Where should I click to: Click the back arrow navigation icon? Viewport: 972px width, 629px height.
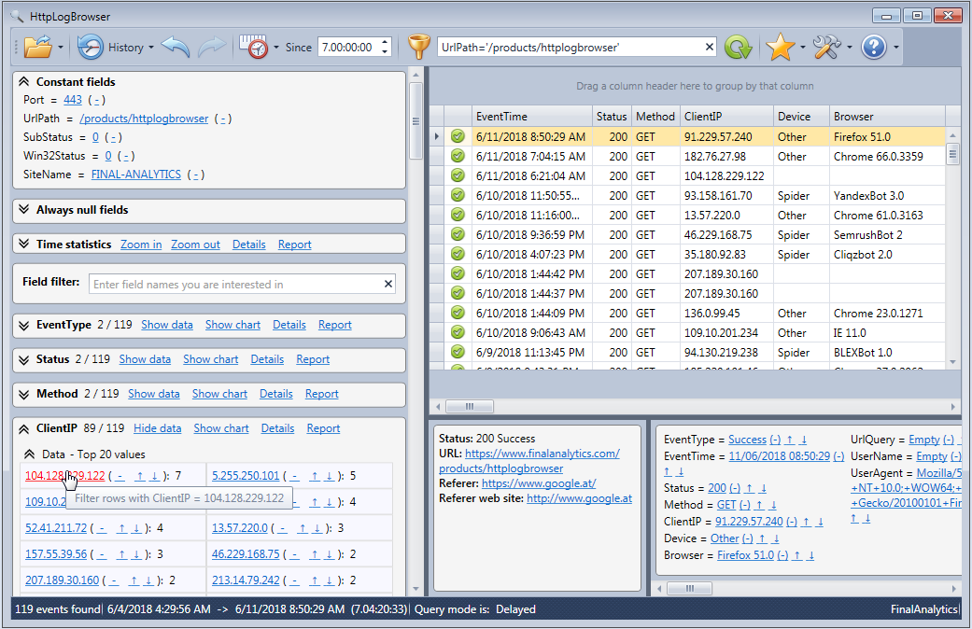point(175,47)
